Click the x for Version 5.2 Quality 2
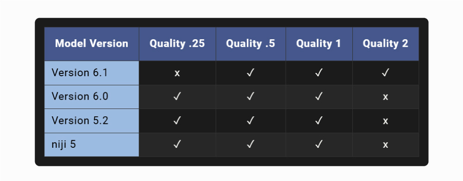The image size is (463, 181). tap(385, 121)
